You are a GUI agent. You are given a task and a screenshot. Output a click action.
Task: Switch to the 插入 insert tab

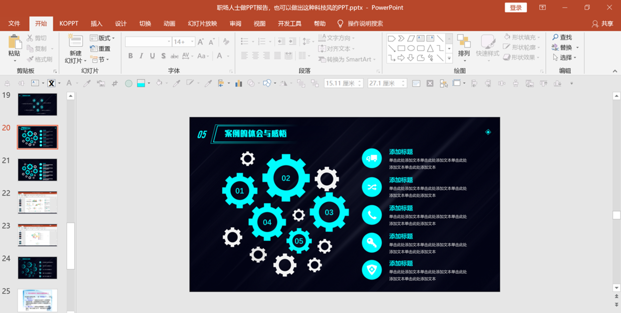click(96, 24)
